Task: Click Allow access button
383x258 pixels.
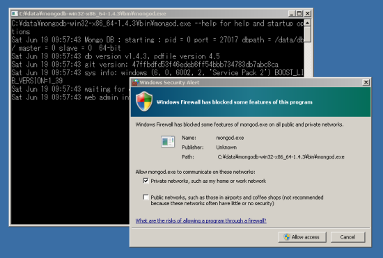Action: coord(302,237)
